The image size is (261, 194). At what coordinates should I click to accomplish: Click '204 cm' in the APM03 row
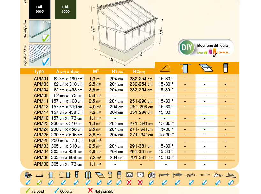[116, 84]
